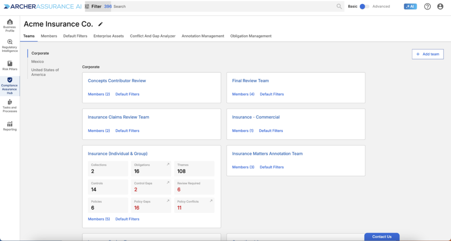The width and height of the screenshot is (451, 241).
Task: Open Default Filters of Insurance (Individual & Group)
Action: pos(127,219)
